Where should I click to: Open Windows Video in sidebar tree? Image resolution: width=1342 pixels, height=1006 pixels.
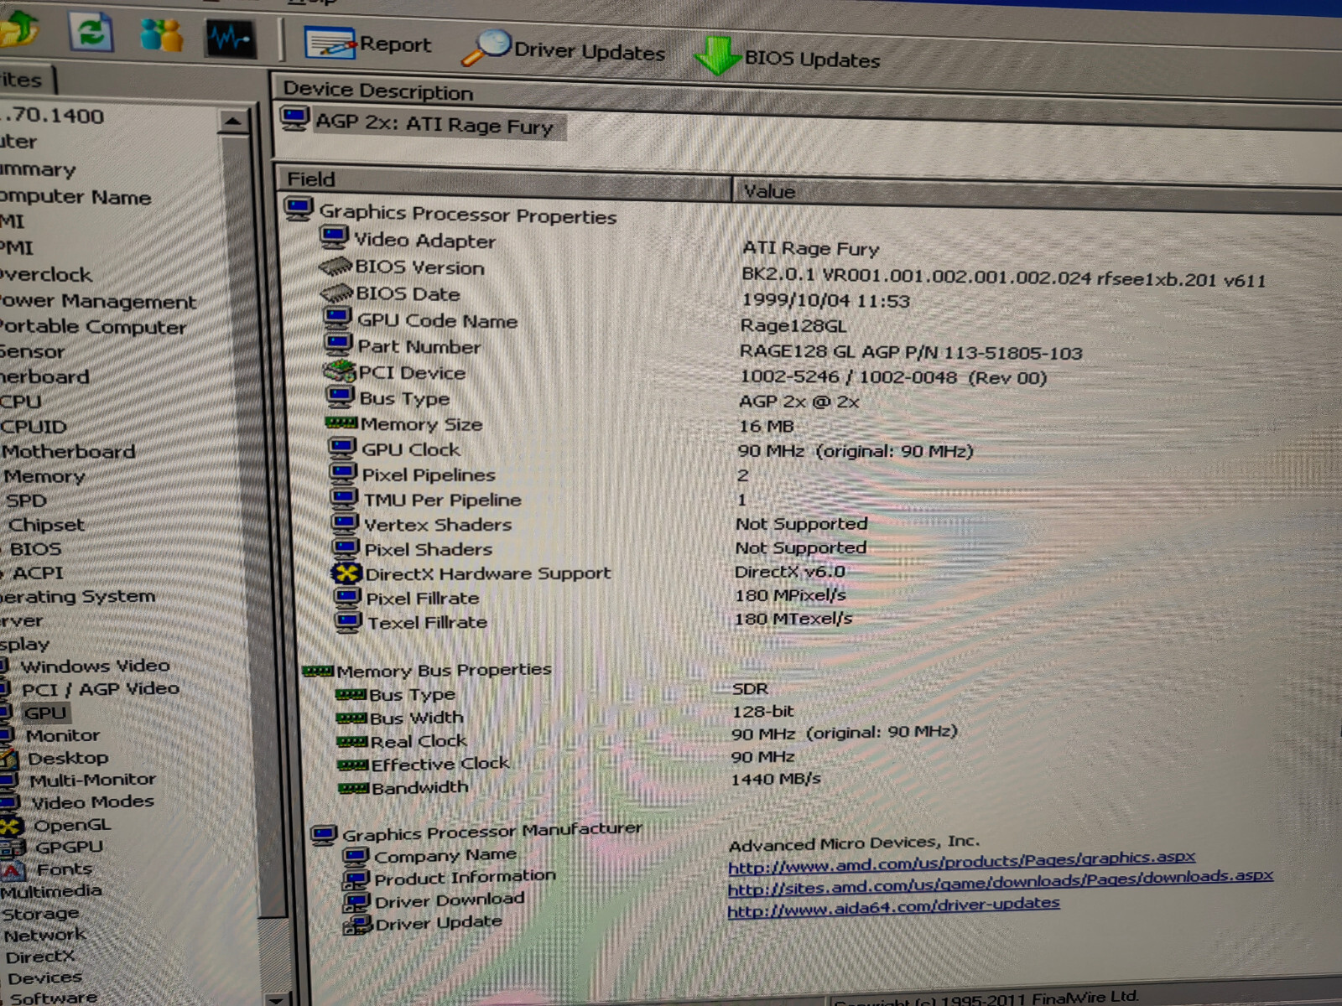pyautogui.click(x=95, y=666)
